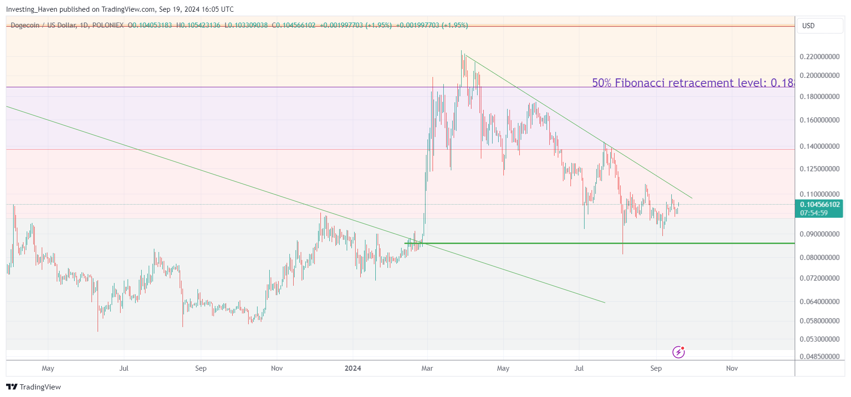This screenshot has height=397, width=851.
Task: Open the USD currency selector
Action: point(820,26)
